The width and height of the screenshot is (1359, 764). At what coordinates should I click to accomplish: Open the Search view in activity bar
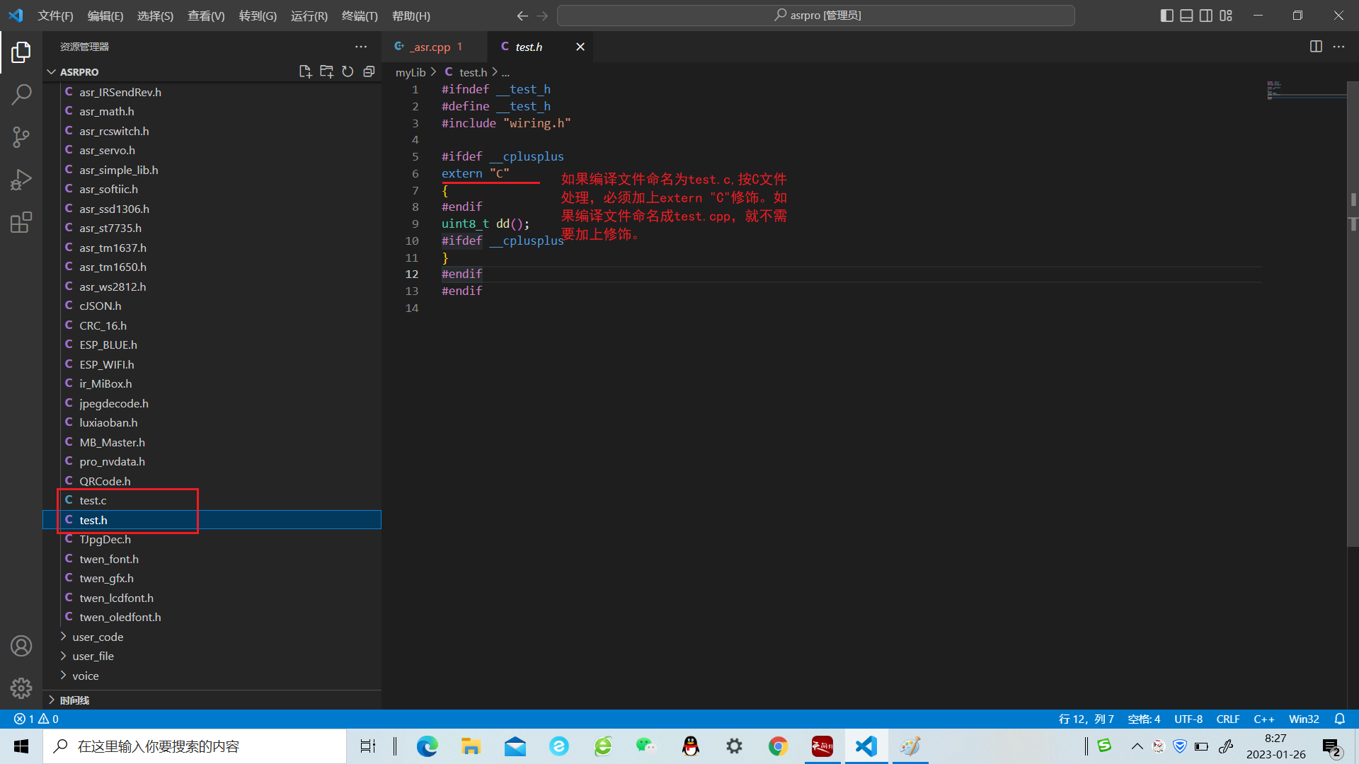(21, 94)
